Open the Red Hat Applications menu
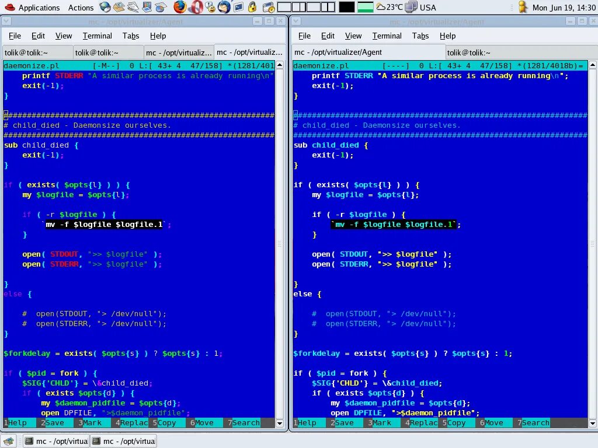The width and height of the screenshot is (598, 448). (33, 8)
